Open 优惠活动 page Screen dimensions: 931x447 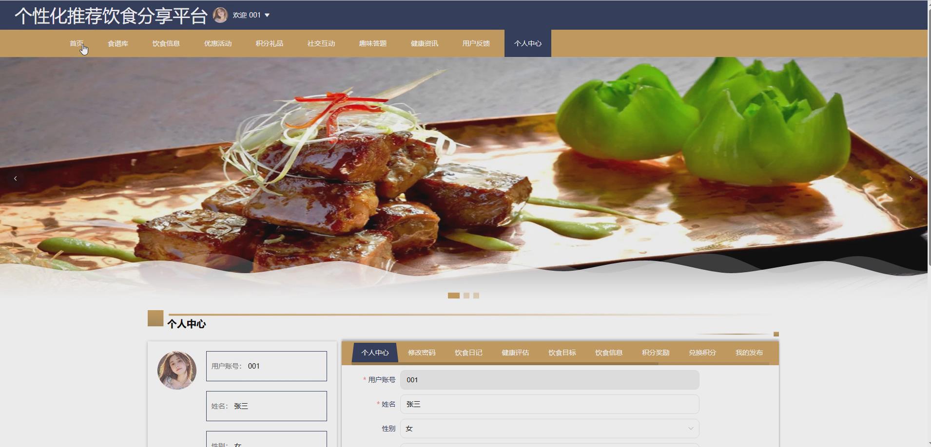[218, 43]
